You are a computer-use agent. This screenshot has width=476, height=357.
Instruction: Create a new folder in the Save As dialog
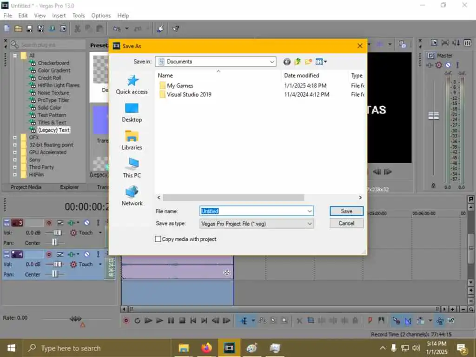tap(309, 62)
